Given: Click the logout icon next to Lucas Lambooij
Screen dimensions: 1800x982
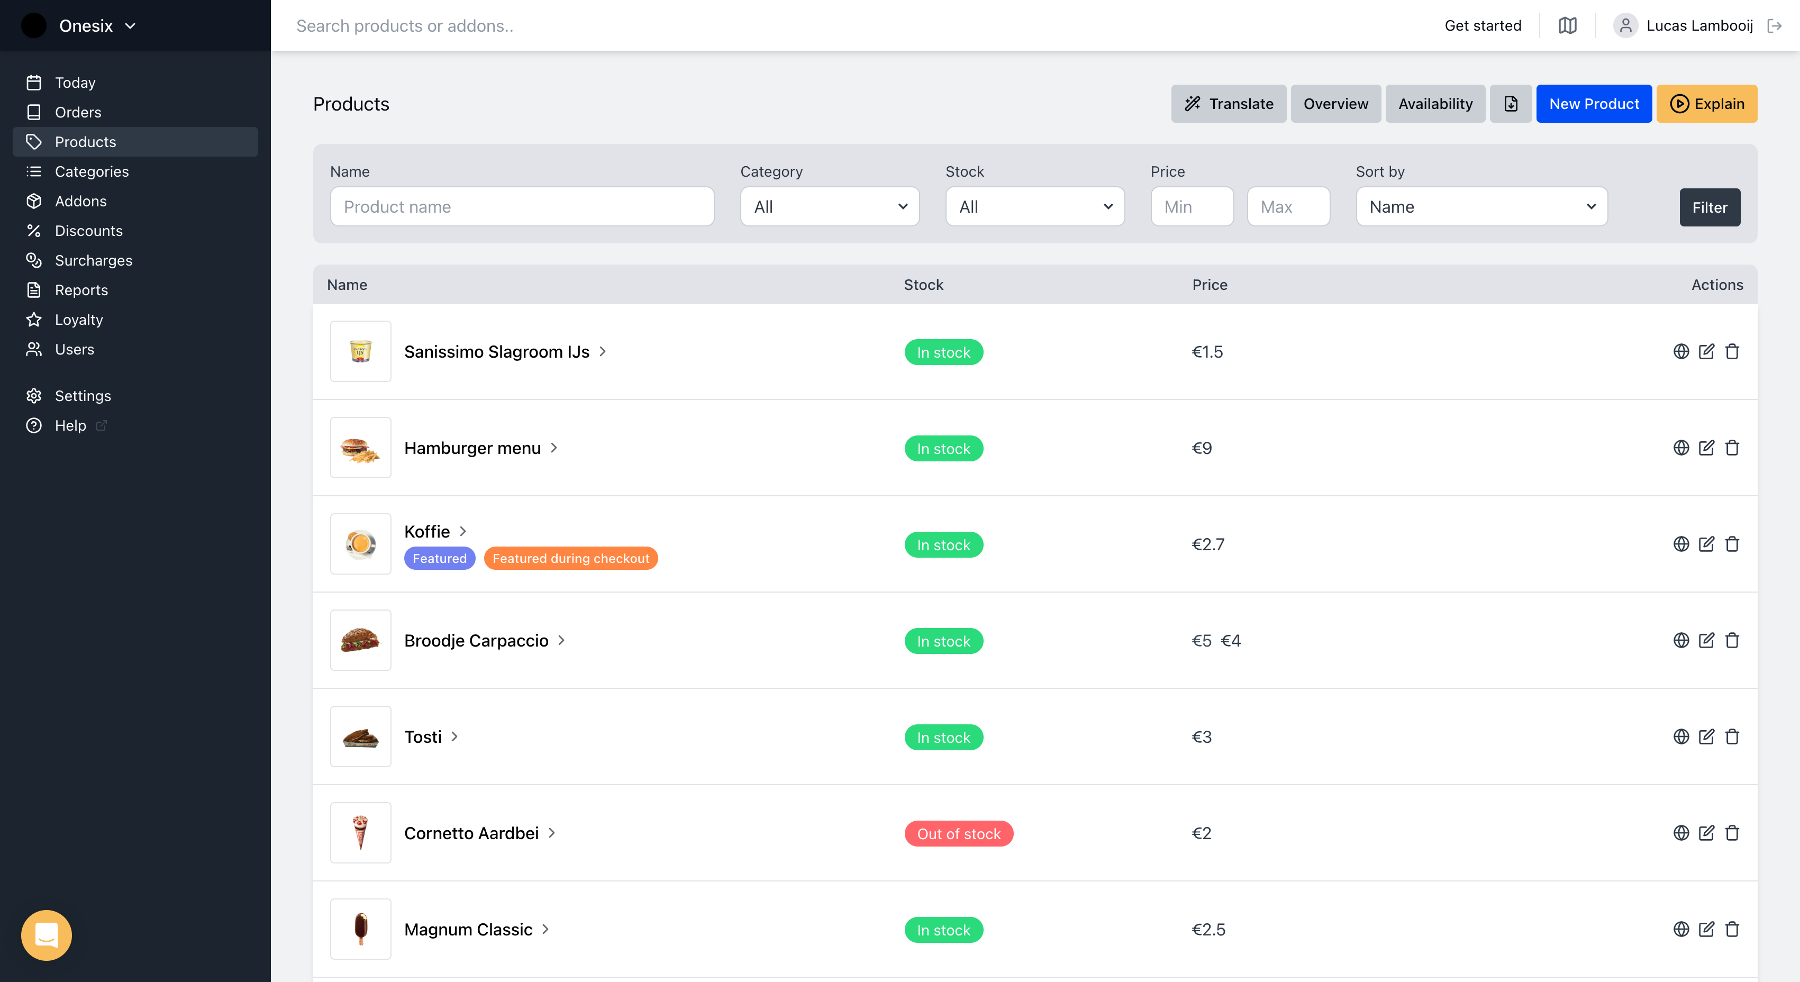Looking at the screenshot, I should click(1774, 26).
